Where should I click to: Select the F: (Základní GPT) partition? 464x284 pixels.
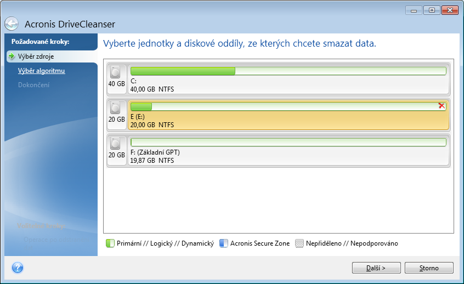click(288, 151)
